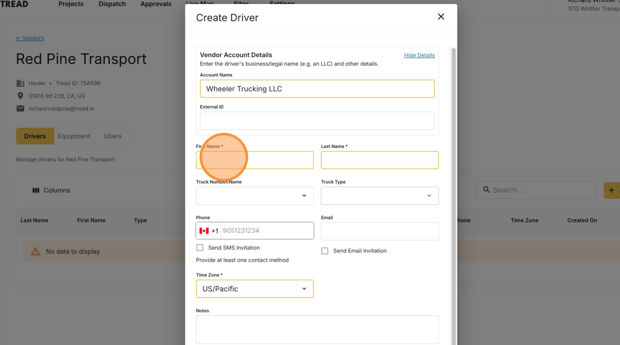Image resolution: width=620 pixels, height=345 pixels.
Task: Open the Truck Number/Name dropdown
Action: [255, 196]
